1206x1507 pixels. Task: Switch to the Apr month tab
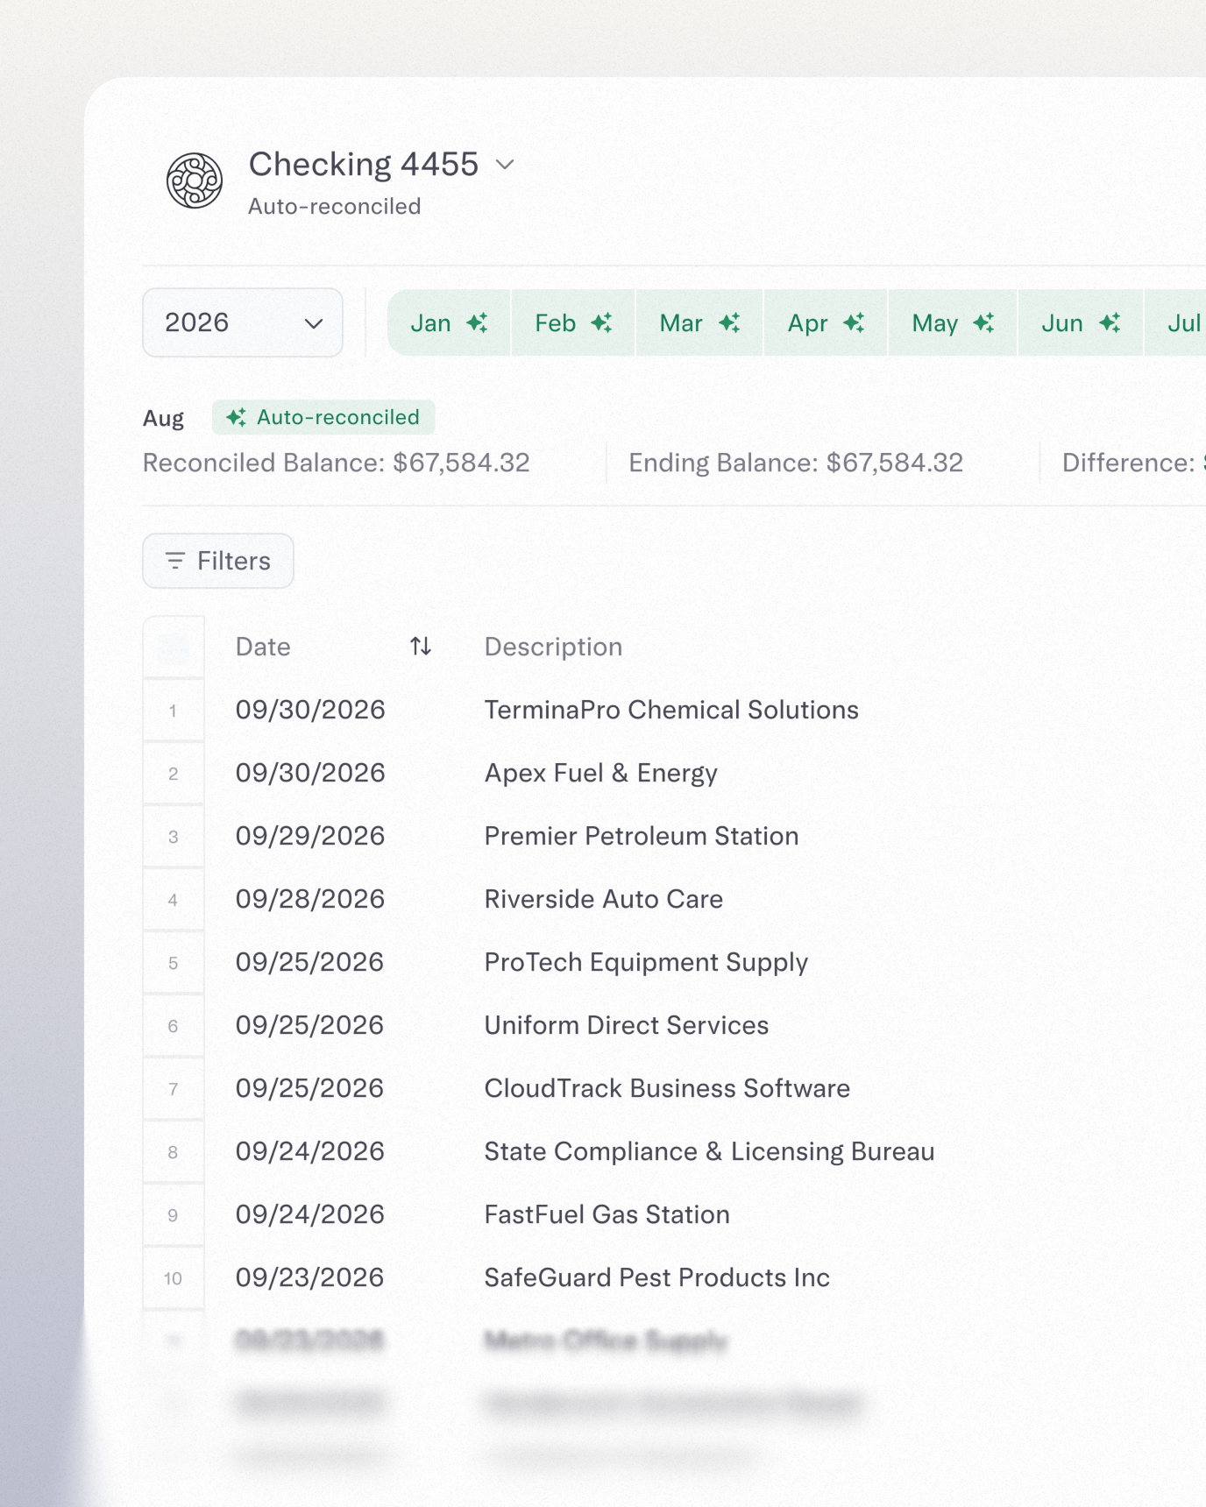(x=826, y=323)
